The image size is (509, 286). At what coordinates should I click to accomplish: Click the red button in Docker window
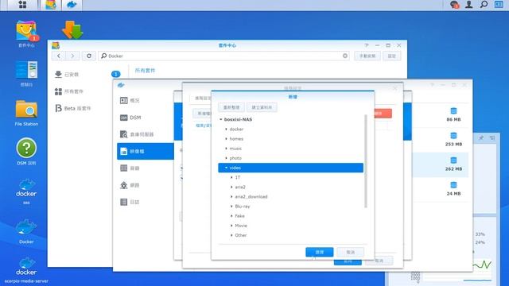tap(383, 113)
